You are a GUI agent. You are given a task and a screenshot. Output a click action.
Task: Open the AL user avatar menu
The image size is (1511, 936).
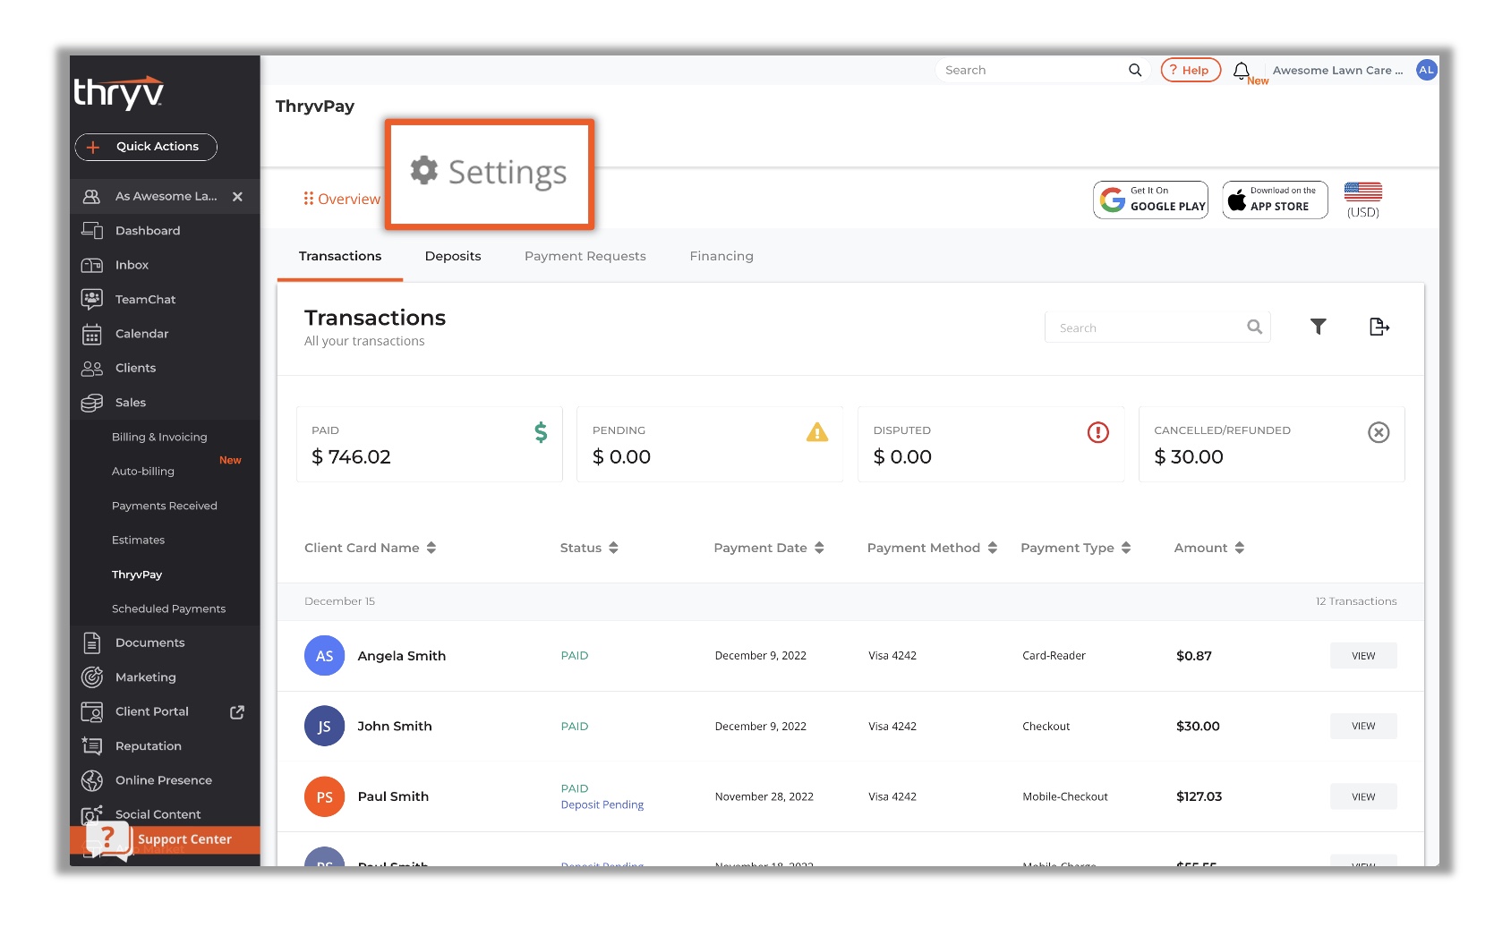(1427, 70)
